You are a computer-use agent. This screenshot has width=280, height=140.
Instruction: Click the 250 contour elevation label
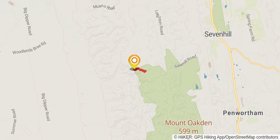(11, 3)
